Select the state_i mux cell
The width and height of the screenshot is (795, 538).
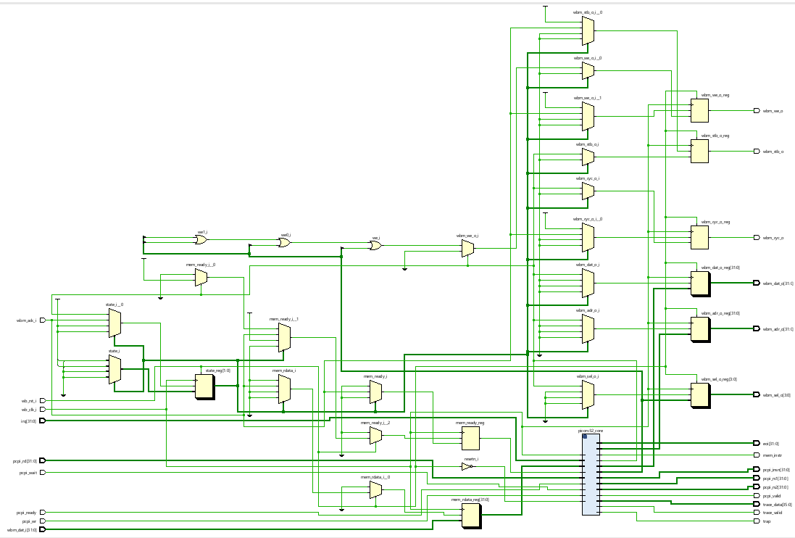(115, 369)
